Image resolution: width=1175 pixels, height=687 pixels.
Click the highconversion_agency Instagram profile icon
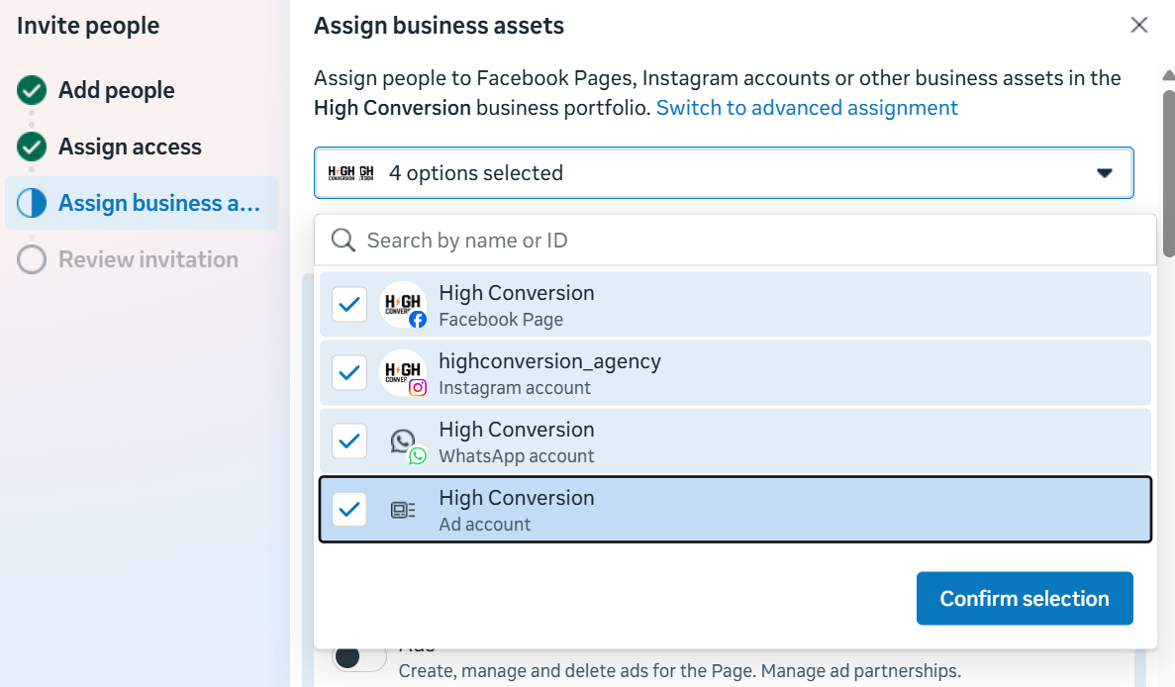point(403,372)
